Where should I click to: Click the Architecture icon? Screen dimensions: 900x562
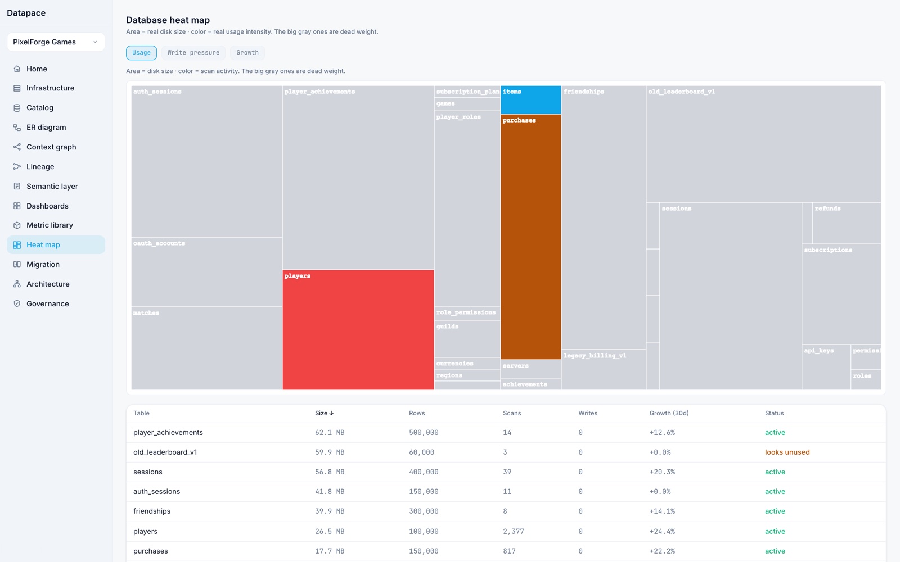point(17,284)
